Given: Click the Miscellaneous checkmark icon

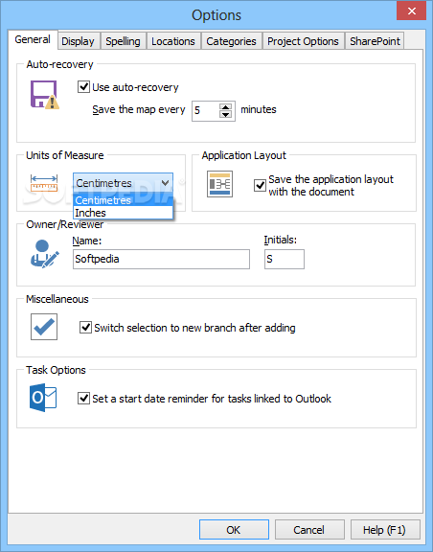Looking at the screenshot, I should pos(44,327).
